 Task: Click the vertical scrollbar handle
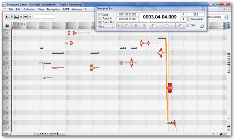pyautogui.click(x=229, y=63)
